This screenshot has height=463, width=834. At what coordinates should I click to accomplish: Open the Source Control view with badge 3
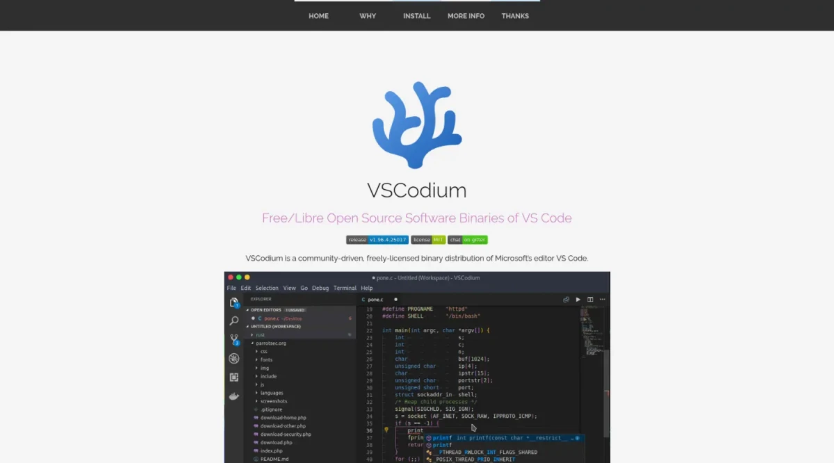(x=234, y=339)
